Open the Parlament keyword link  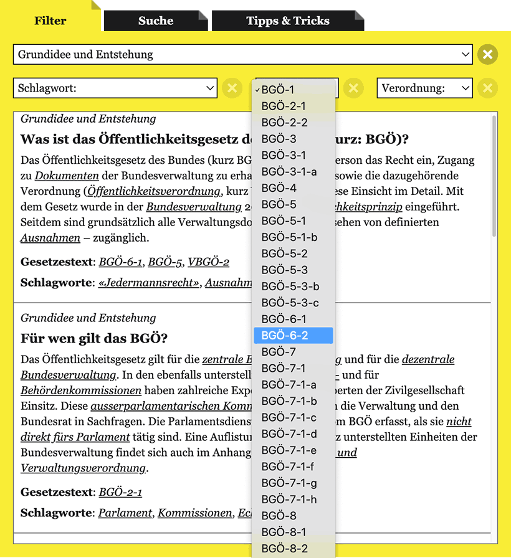[125, 513]
